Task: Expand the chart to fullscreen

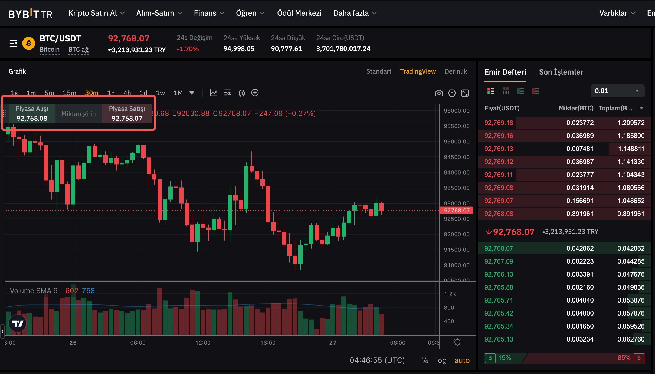Action: [x=465, y=93]
